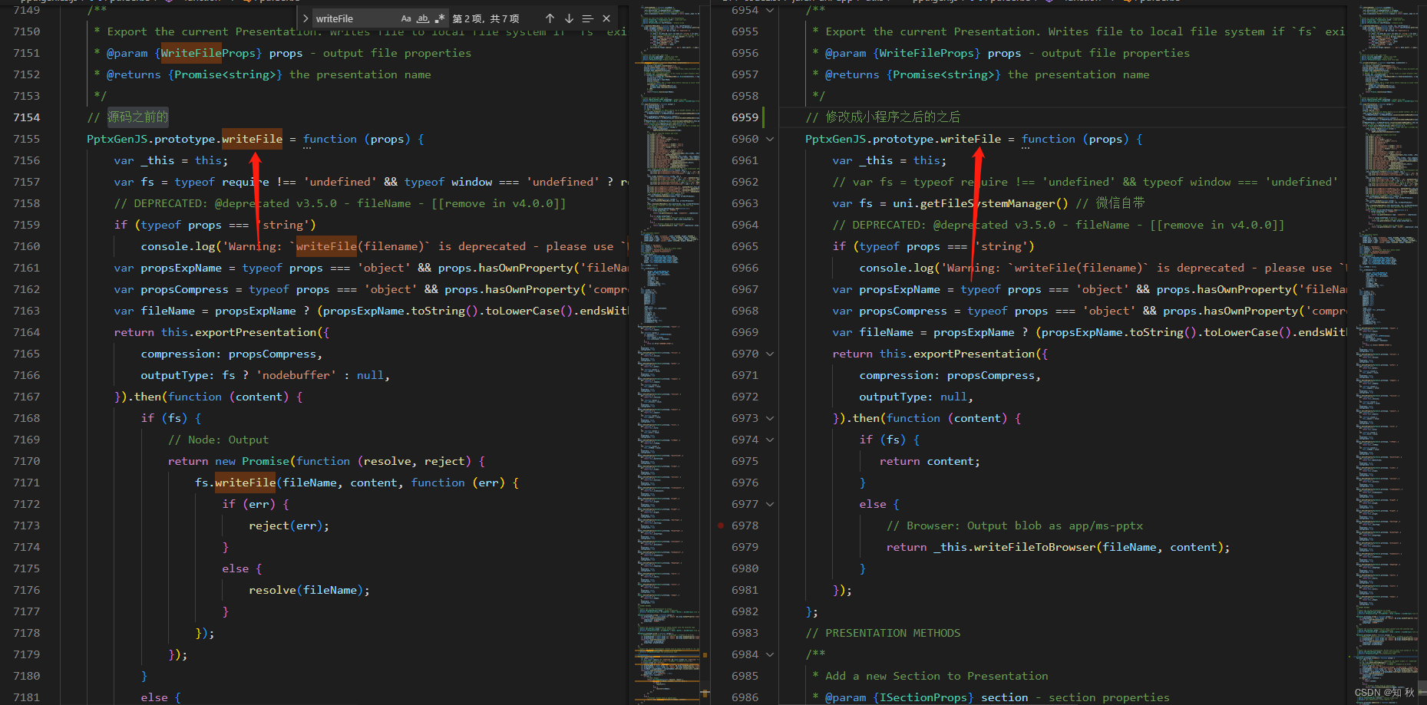This screenshot has width=1427, height=705.
Task: Click 'uni.getFileSystemManager()' on line 6963
Action: pyautogui.click(x=980, y=203)
